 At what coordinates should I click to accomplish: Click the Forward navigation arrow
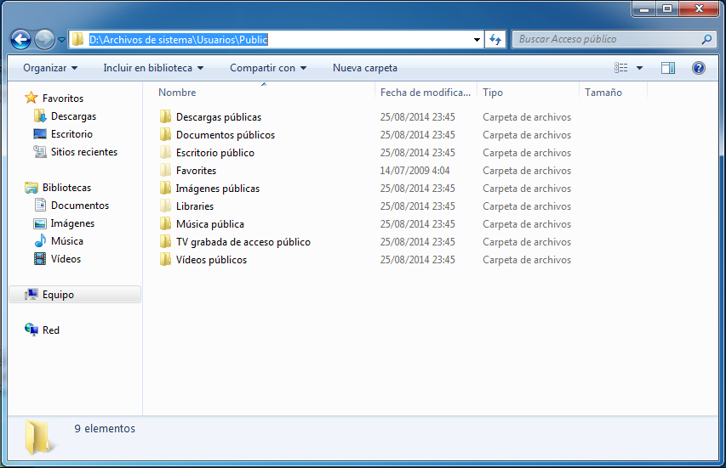[x=44, y=40]
